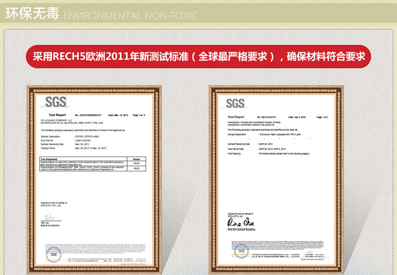Click the first PASS result cell
Image resolution: width=397 pixels, height=275 pixels.
(x=137, y=163)
